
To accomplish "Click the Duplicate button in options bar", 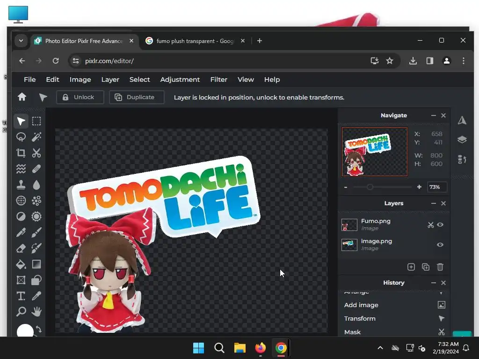I will pos(137,97).
